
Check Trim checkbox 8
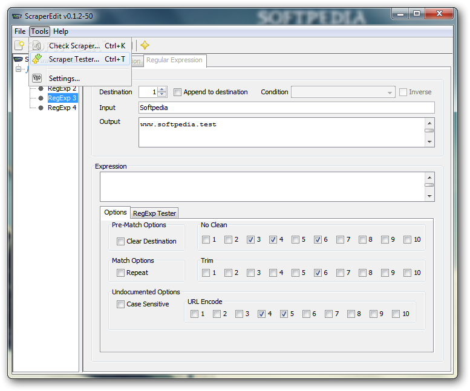(x=363, y=273)
